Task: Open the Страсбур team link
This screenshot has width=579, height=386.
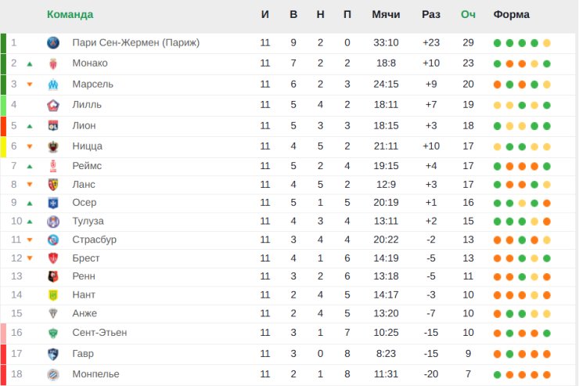Action: point(95,240)
